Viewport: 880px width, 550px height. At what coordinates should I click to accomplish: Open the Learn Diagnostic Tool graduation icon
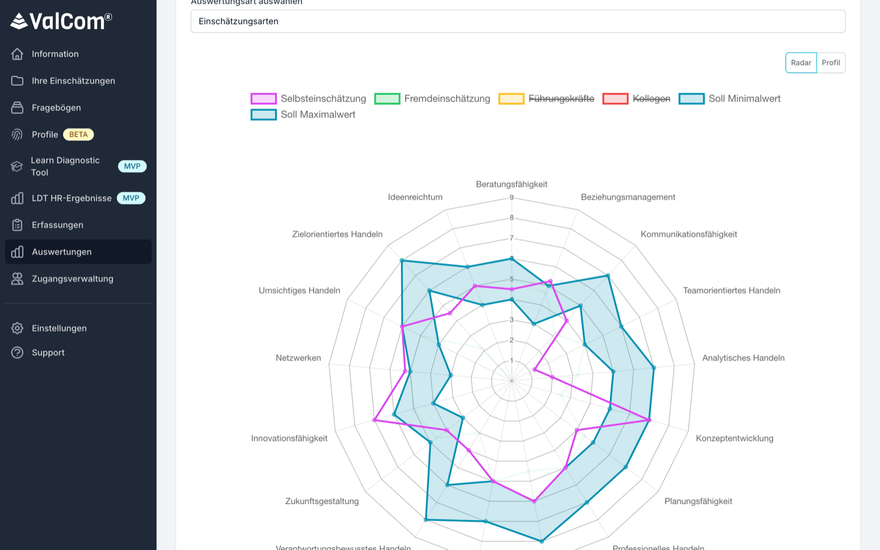click(x=17, y=166)
